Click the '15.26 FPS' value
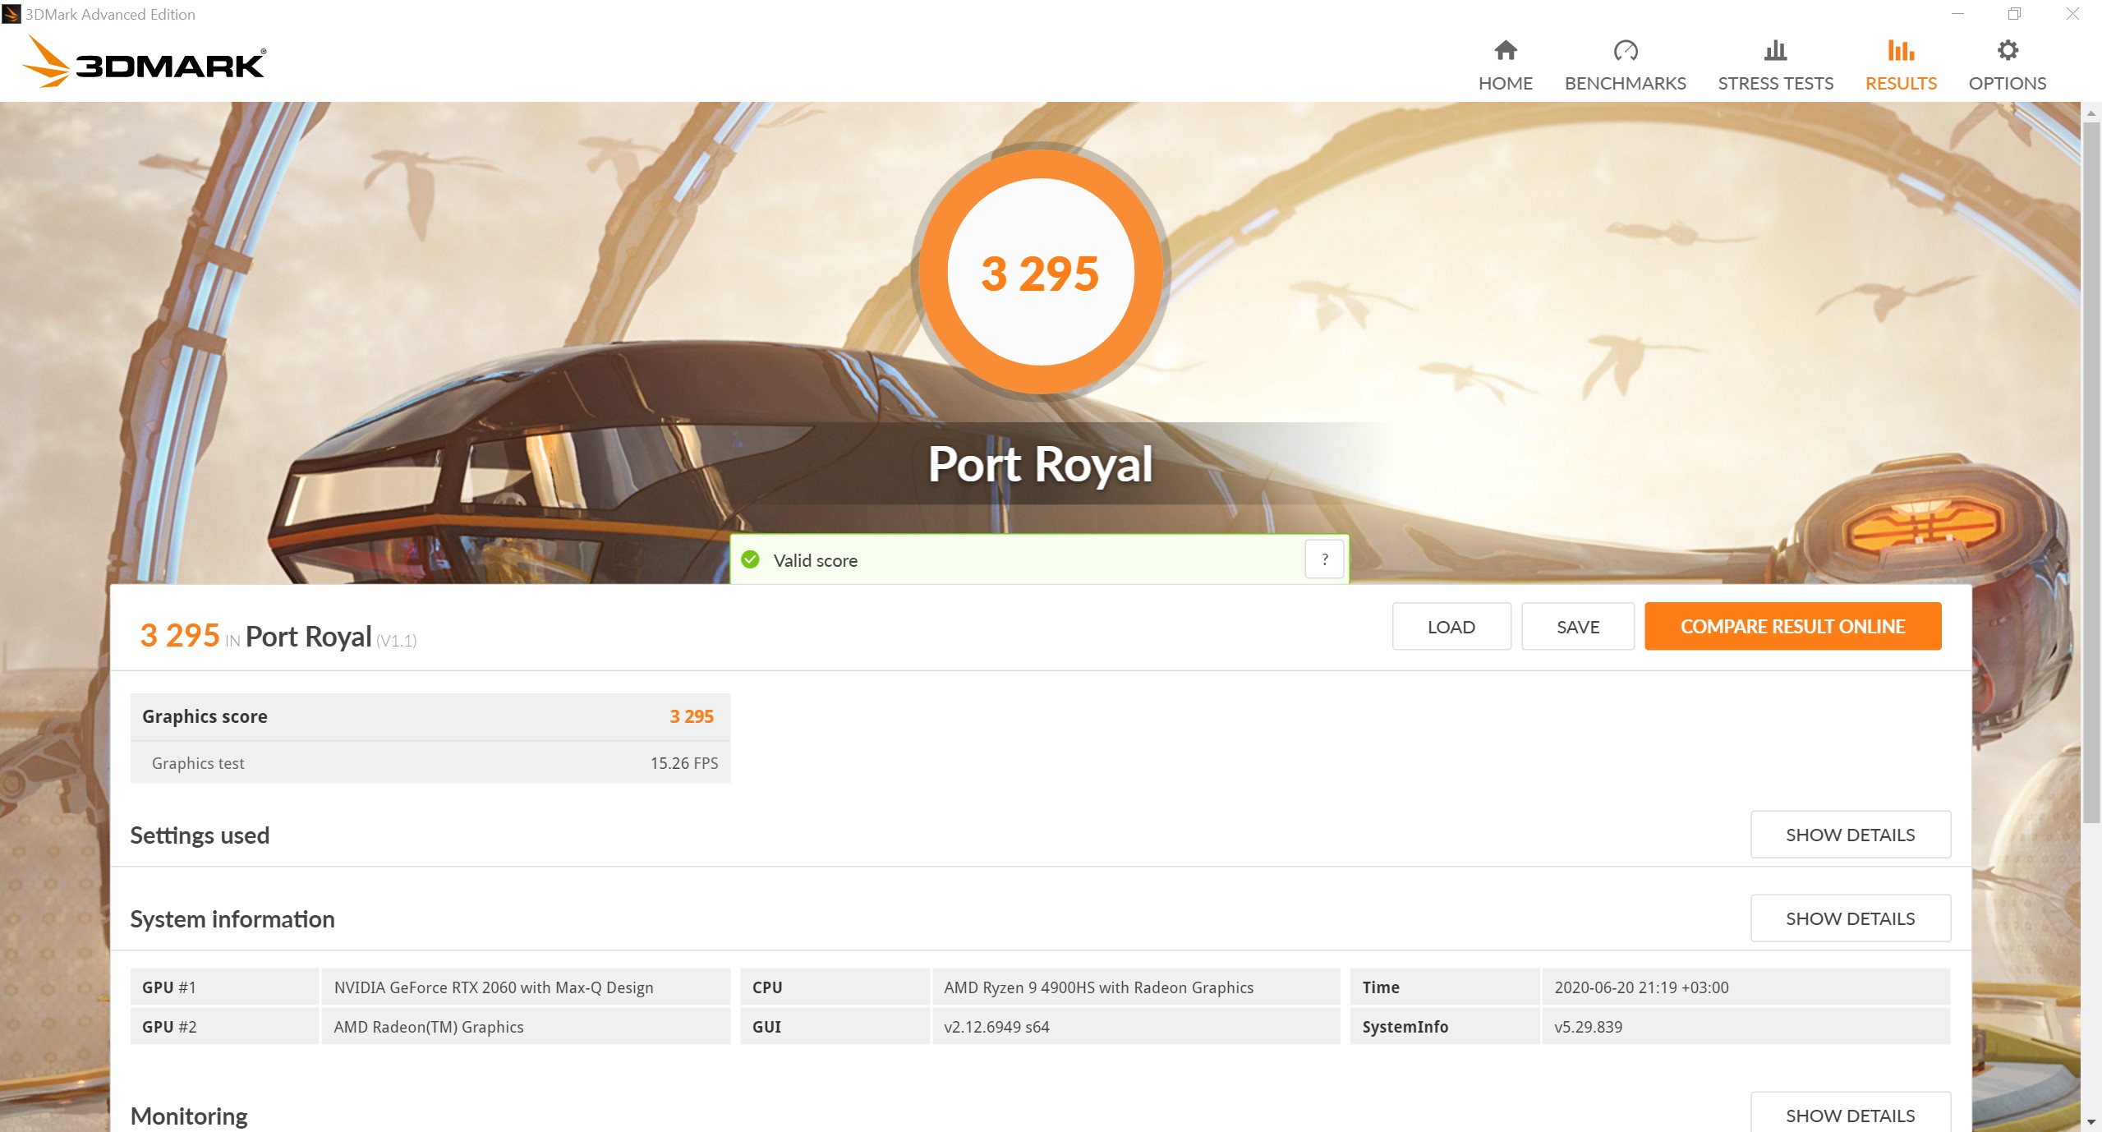Screen dimensions: 2102x1132 click(x=683, y=763)
